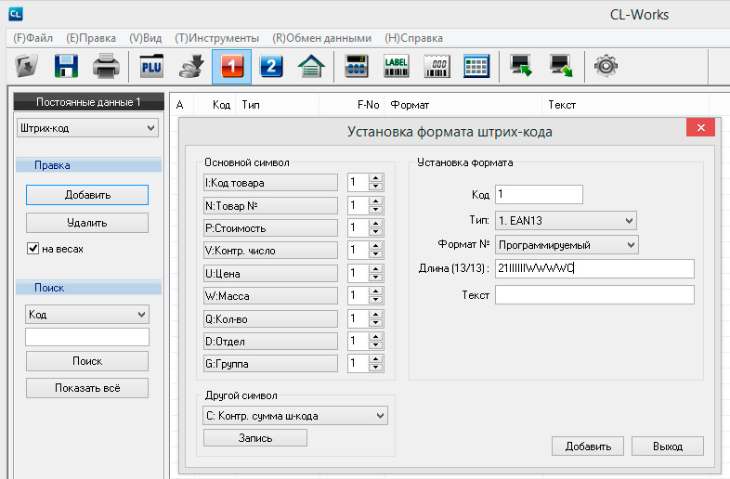Open the 'Обмен данными' menu
Viewport: 730px width, 479px height.
(321, 38)
